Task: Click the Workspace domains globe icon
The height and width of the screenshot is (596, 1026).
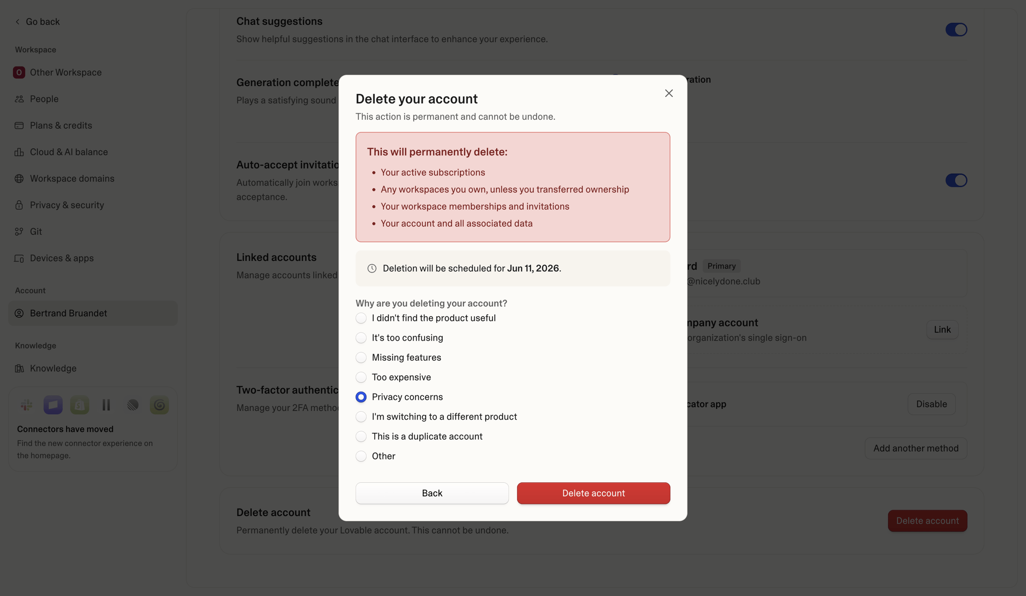Action: pyautogui.click(x=19, y=178)
